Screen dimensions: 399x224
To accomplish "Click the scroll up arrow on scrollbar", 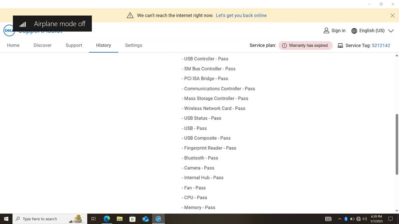I will coord(397,56).
